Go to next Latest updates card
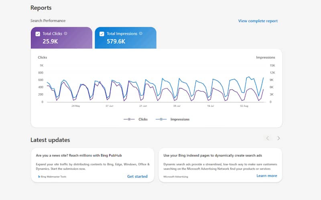Image resolution: width=321 pixels, height=200 pixels. [278, 138]
